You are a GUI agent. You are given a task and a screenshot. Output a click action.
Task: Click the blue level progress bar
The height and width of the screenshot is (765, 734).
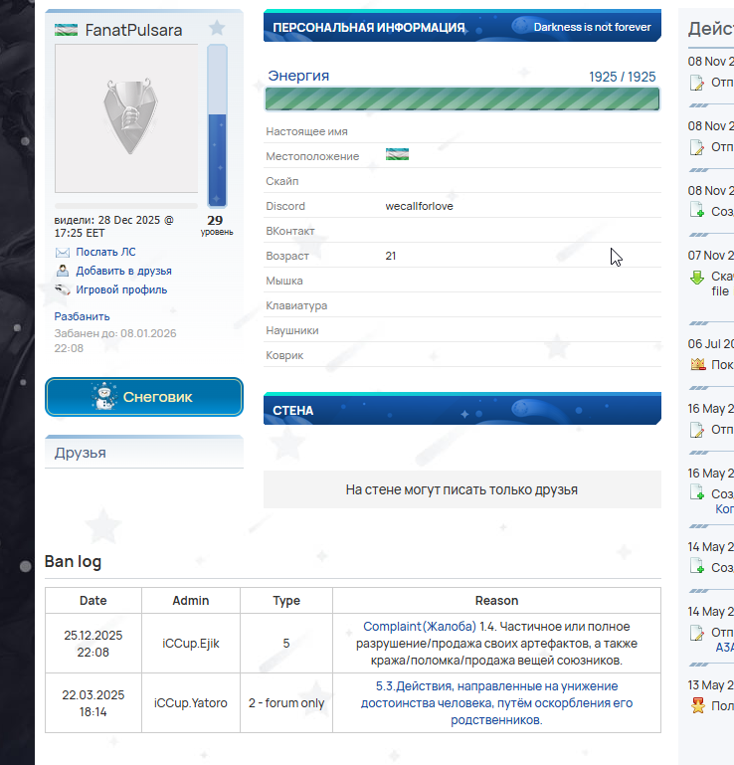pyautogui.click(x=217, y=126)
